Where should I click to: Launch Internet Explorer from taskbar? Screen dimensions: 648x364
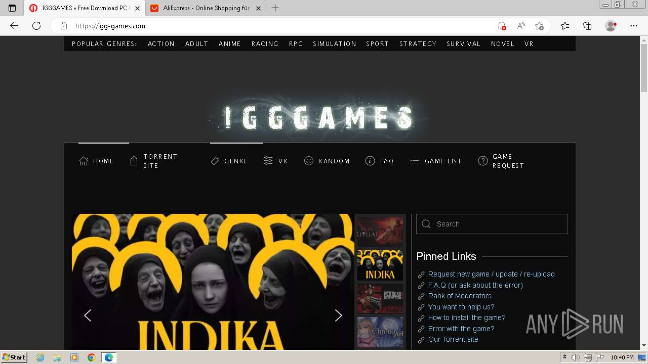tap(40, 357)
